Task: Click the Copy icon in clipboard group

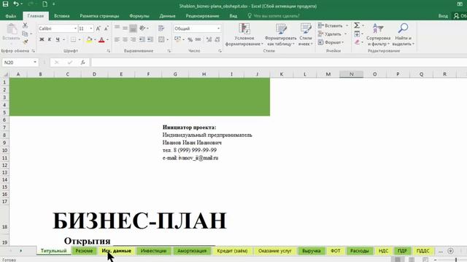Action: (25, 34)
